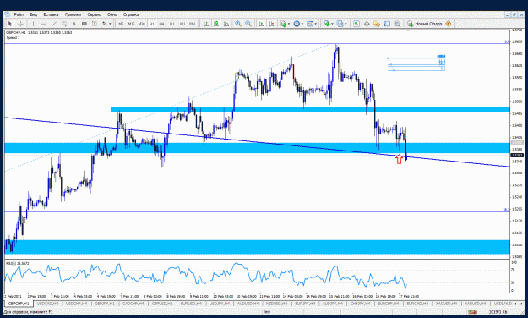Switch chart to W1 timeframe
The height and width of the screenshot is (318, 528).
click(x=182, y=24)
